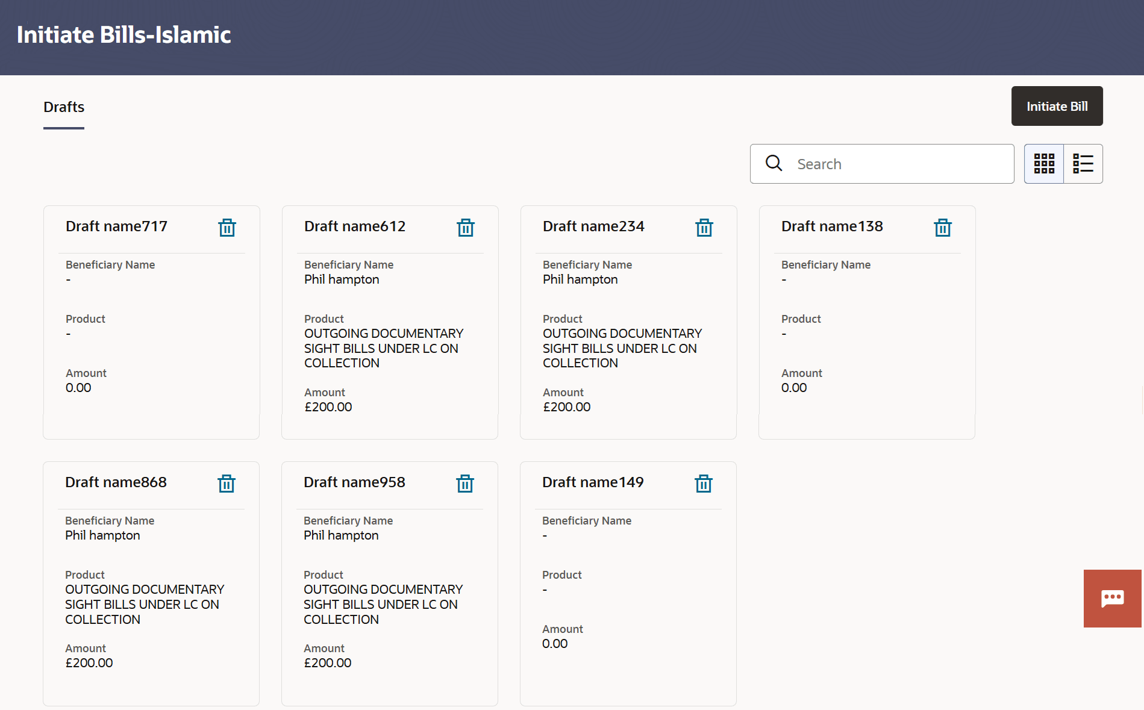The image size is (1144, 710).
Task: Click the search magnifier icon
Action: (774, 163)
